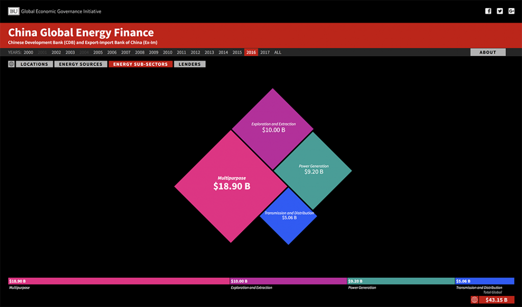Screen dimensions: 522x307
Task: Select year 2012
Action: click(x=195, y=52)
